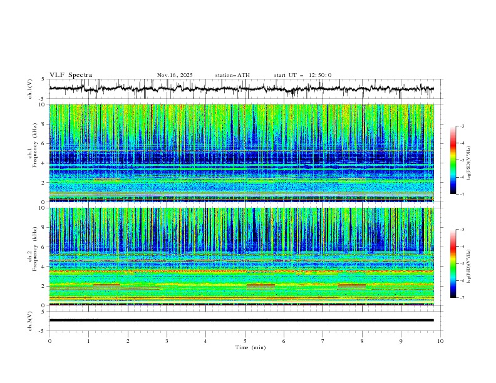Image resolution: width=496 pixels, height=383 pixels.
Task: Click the ch.3 flat voltage trace
Action: [x=241, y=320]
